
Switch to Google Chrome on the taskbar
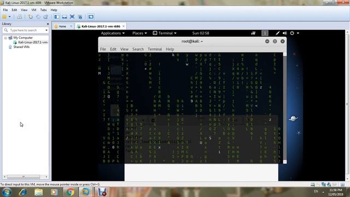[71, 192]
